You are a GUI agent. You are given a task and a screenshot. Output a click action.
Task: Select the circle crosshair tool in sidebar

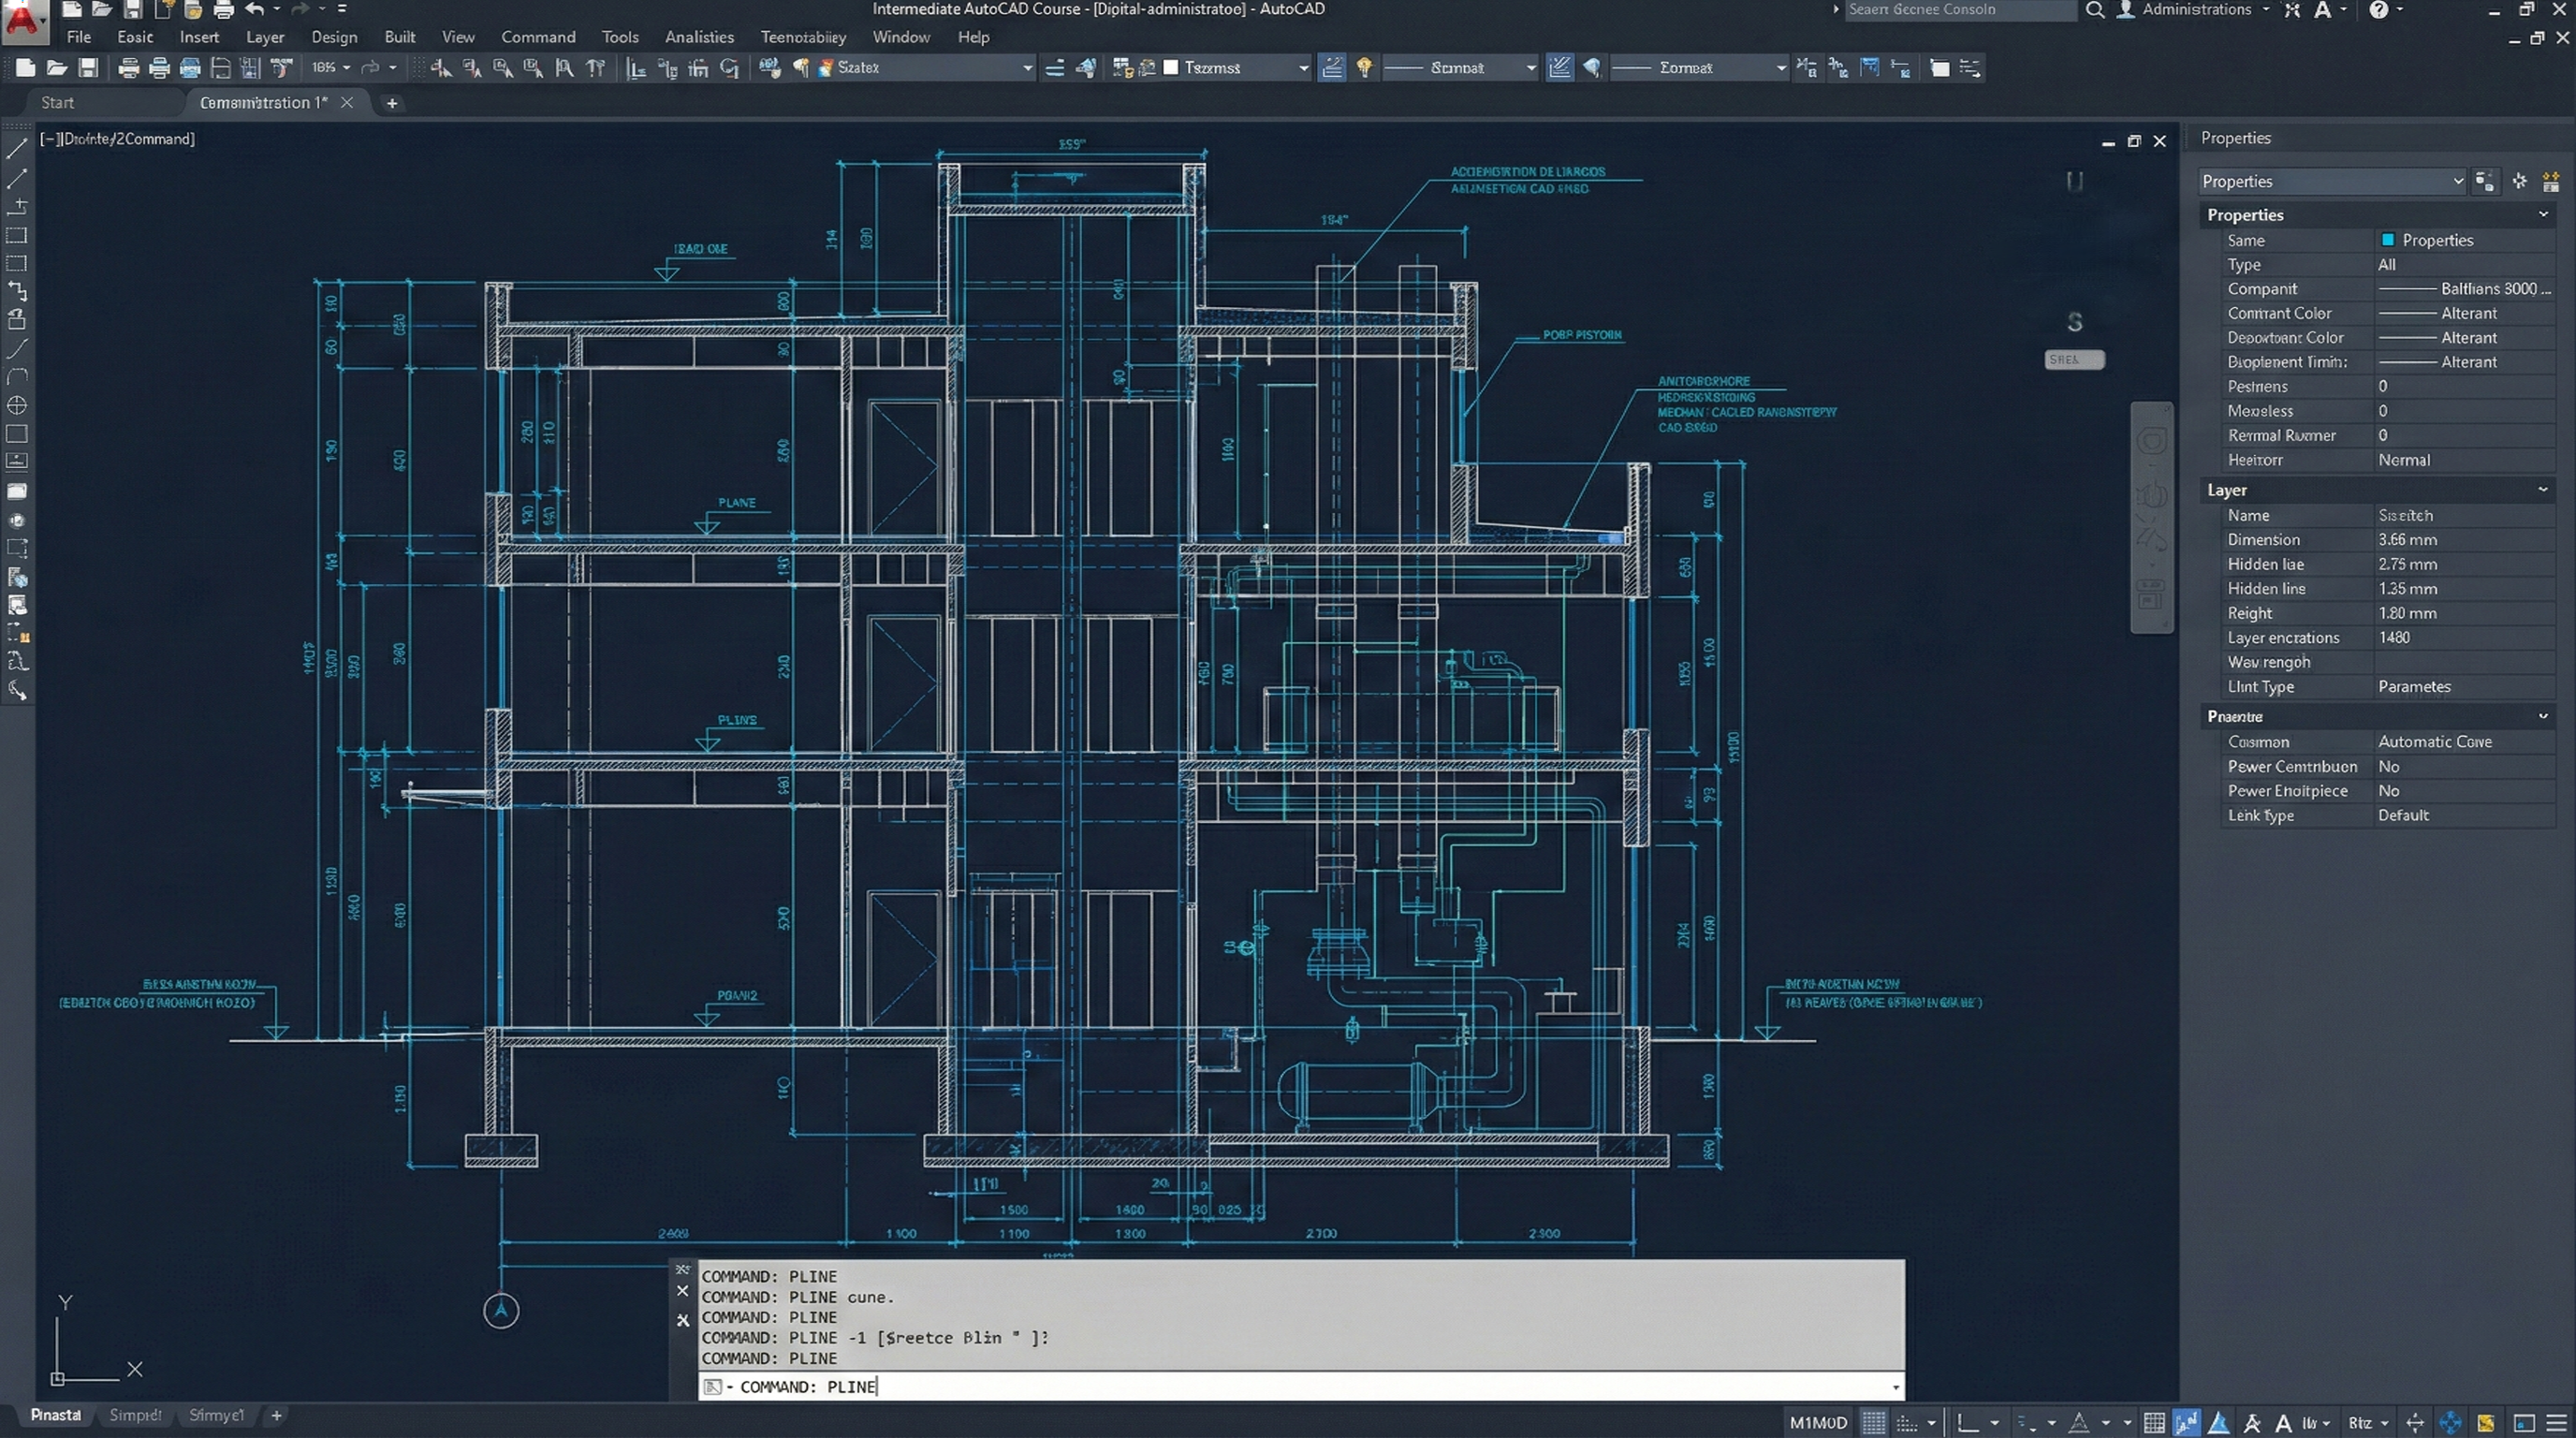point(17,405)
